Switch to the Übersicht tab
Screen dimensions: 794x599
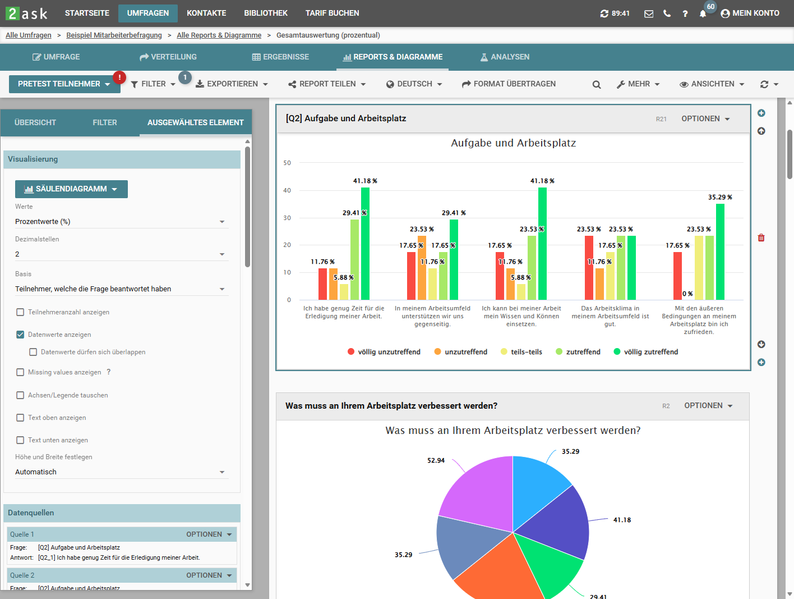(35, 122)
